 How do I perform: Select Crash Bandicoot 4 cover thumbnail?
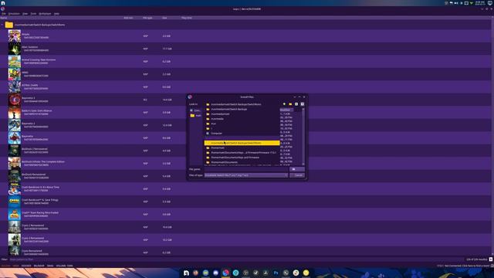pos(14,188)
